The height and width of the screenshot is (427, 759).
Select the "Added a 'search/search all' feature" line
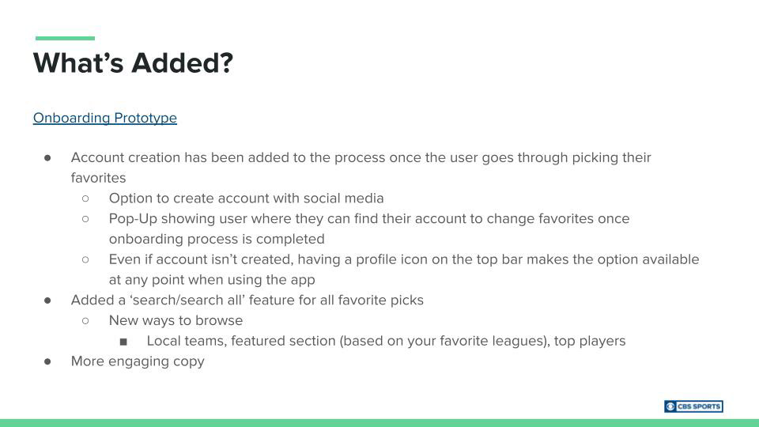247,300
